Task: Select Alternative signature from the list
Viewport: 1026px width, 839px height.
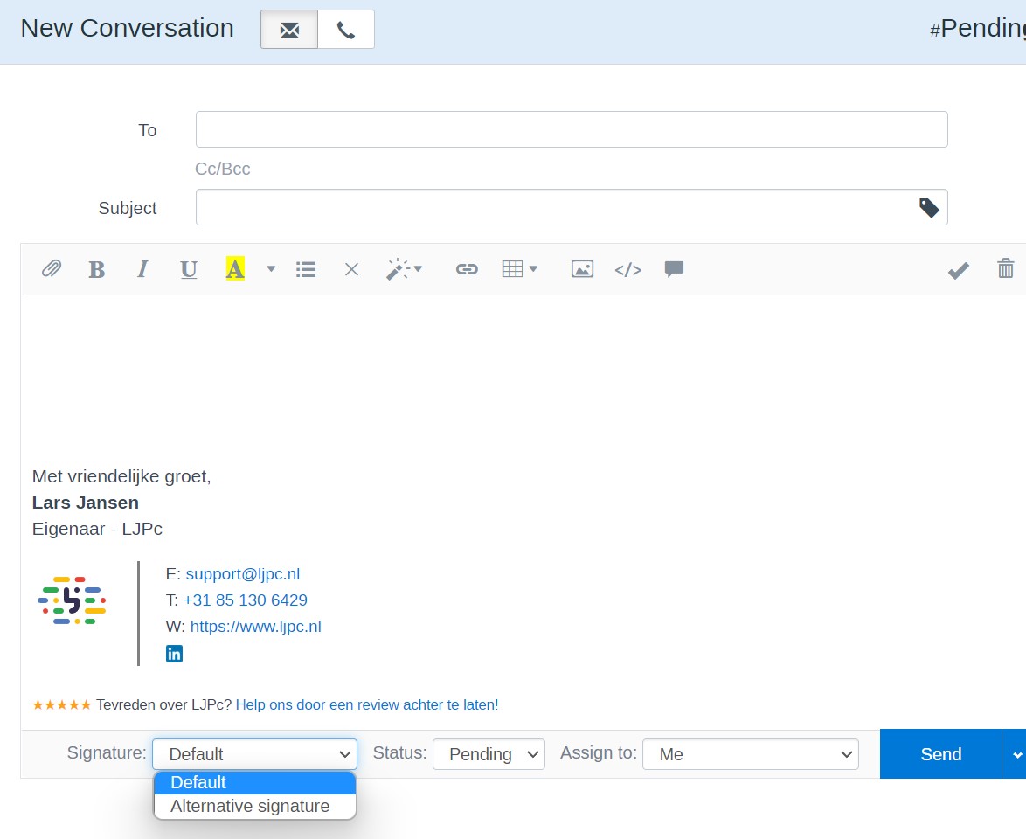Action: pyautogui.click(x=250, y=806)
